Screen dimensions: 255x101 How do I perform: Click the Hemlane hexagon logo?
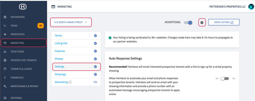click(x=23, y=7)
